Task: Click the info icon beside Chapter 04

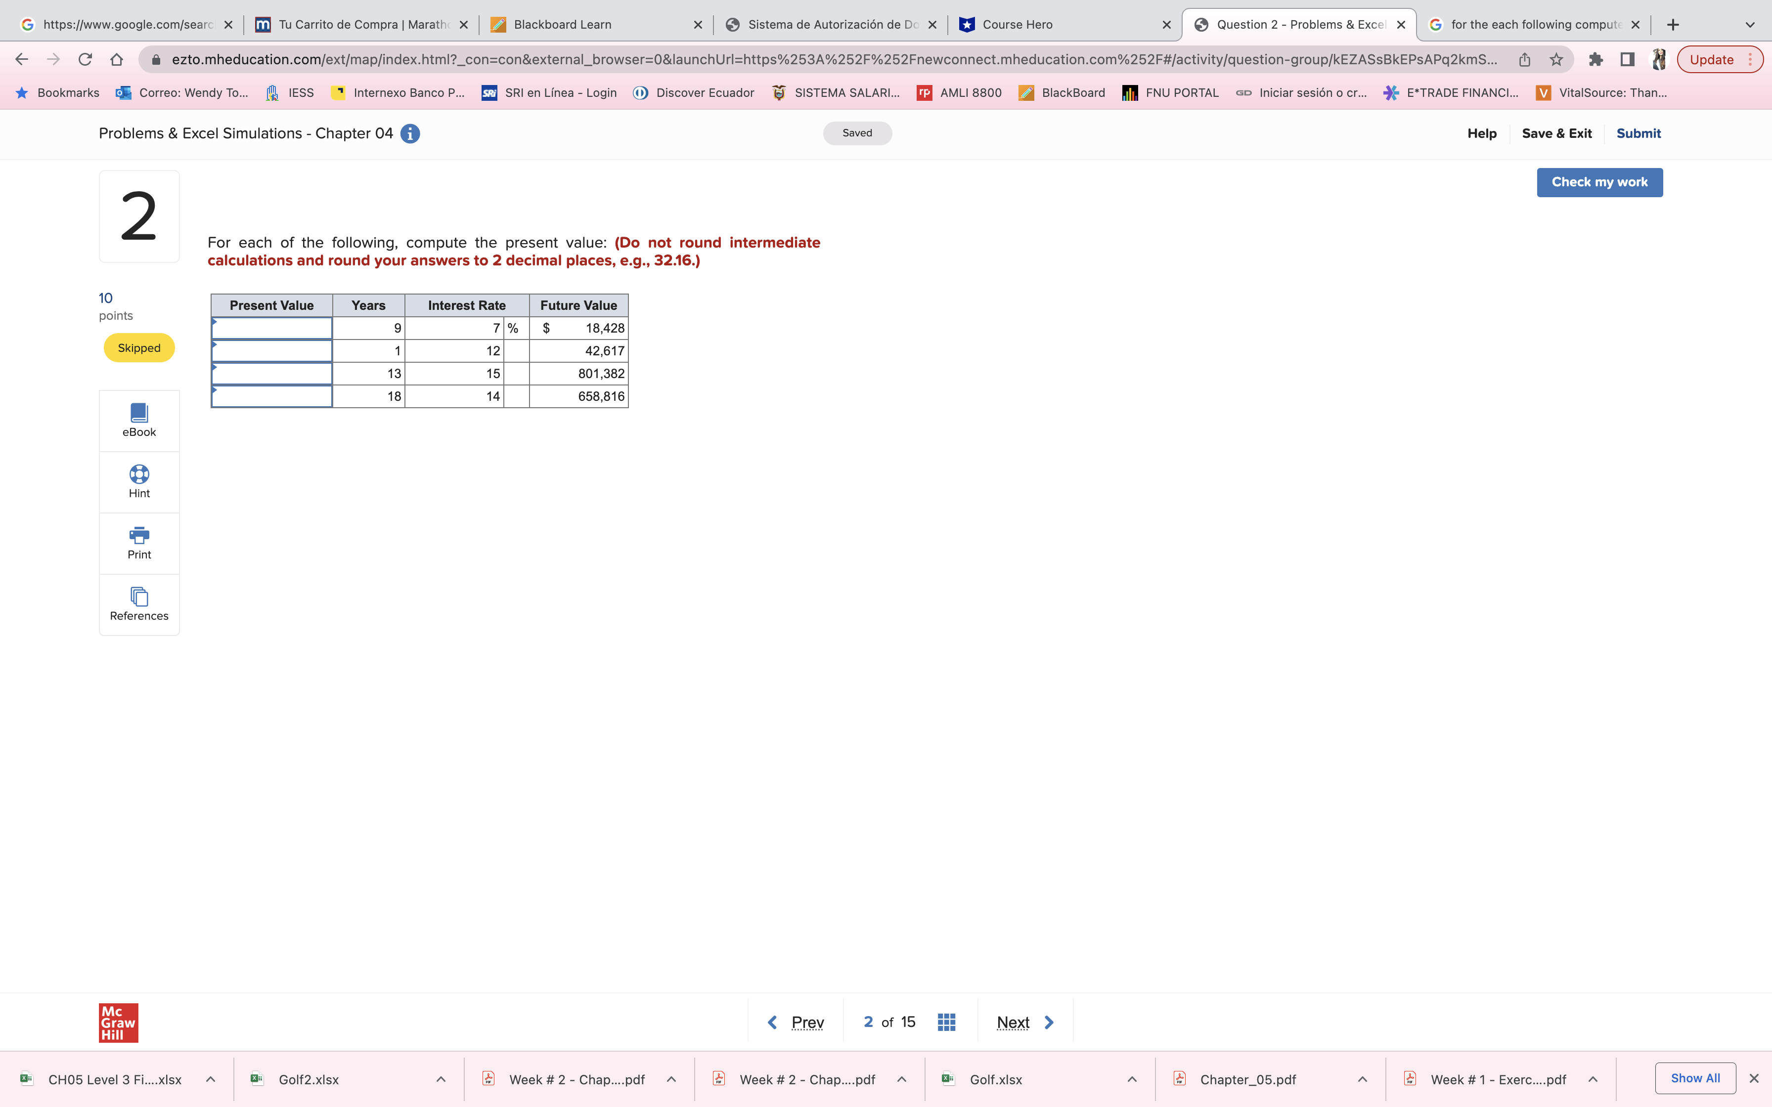Action: click(x=410, y=134)
